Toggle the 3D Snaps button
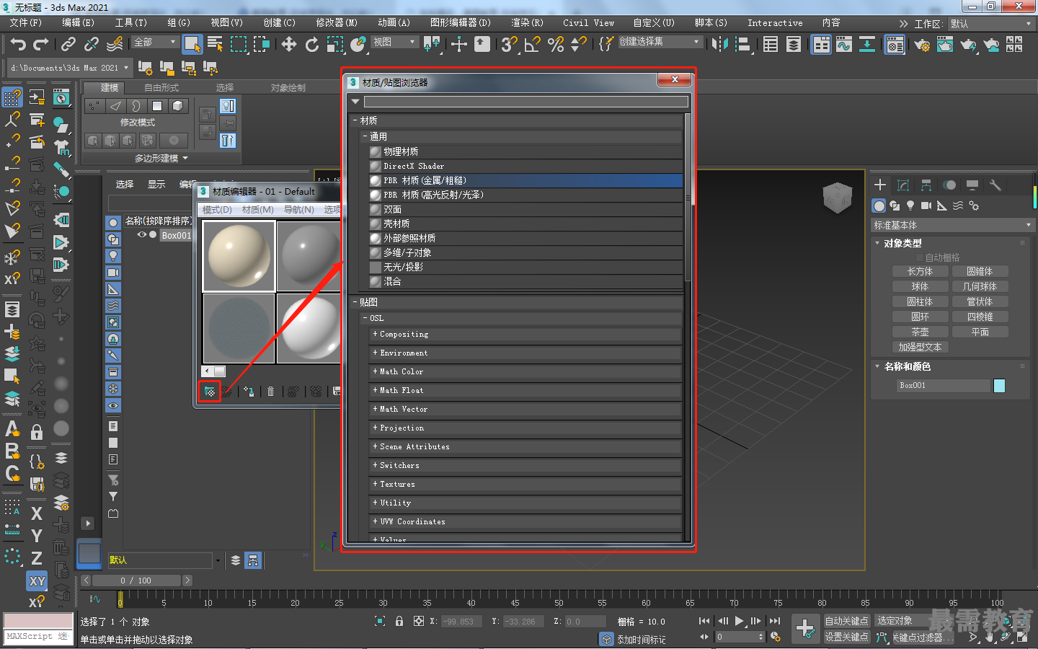 510,45
